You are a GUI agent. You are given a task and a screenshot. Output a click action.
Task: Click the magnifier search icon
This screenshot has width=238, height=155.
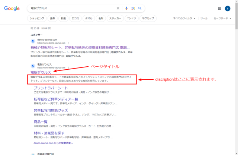[x=140, y=8]
